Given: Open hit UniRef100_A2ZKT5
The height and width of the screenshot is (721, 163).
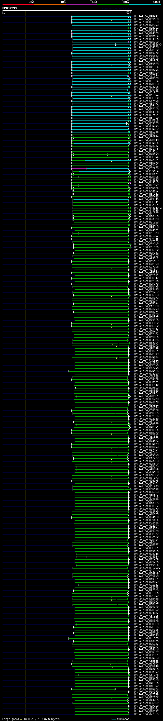Looking at the screenshot, I should (x=146, y=714).
